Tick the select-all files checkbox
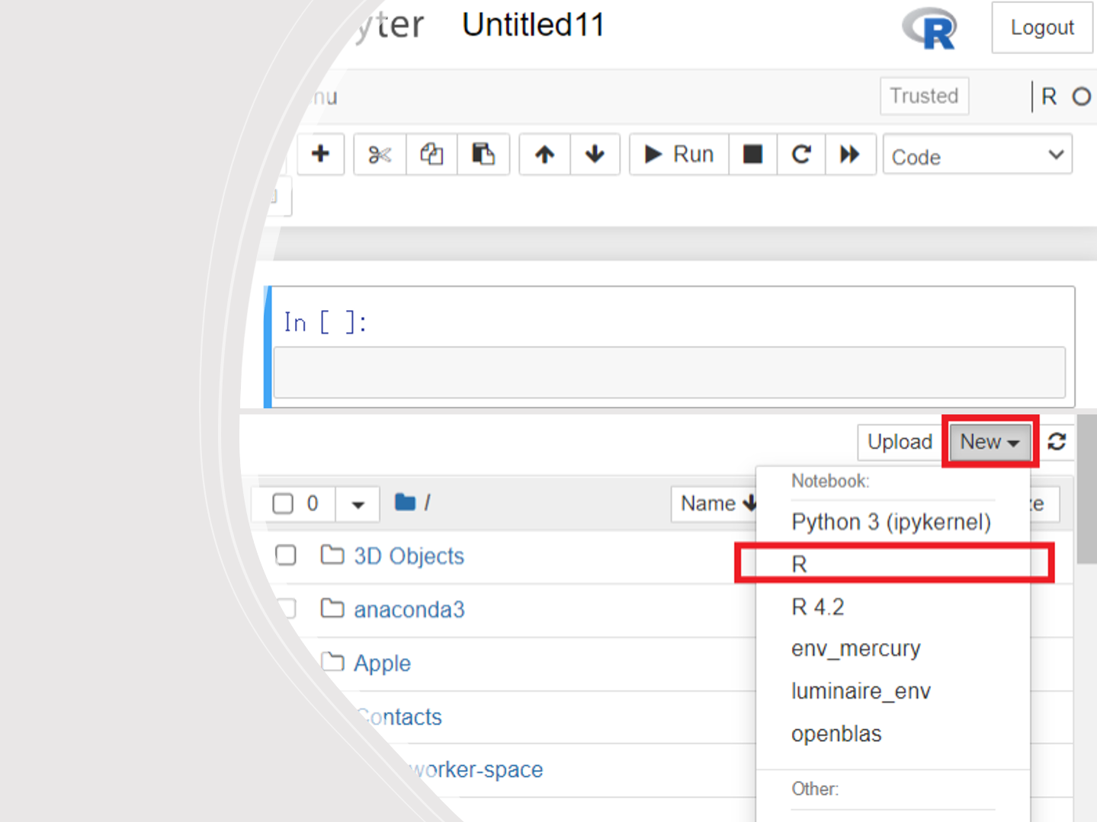Screen dimensions: 1097x822 coord(283,504)
